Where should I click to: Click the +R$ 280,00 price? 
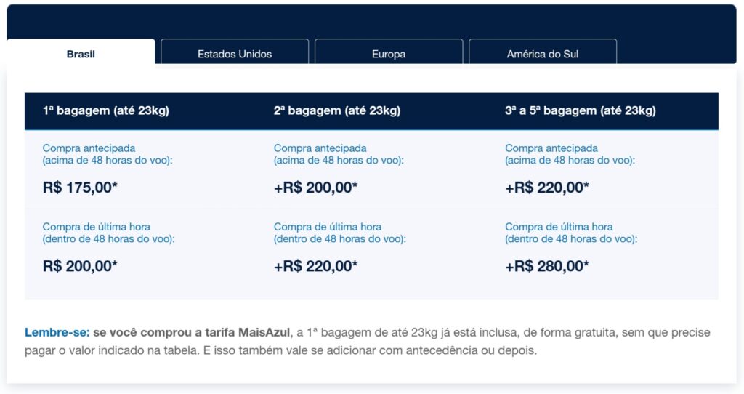pyautogui.click(x=546, y=265)
